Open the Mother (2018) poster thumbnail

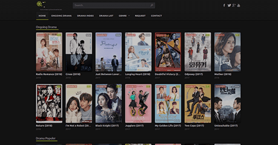pyautogui.click(x=228, y=52)
